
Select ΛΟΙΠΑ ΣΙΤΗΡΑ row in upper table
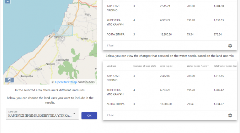point(170,34)
